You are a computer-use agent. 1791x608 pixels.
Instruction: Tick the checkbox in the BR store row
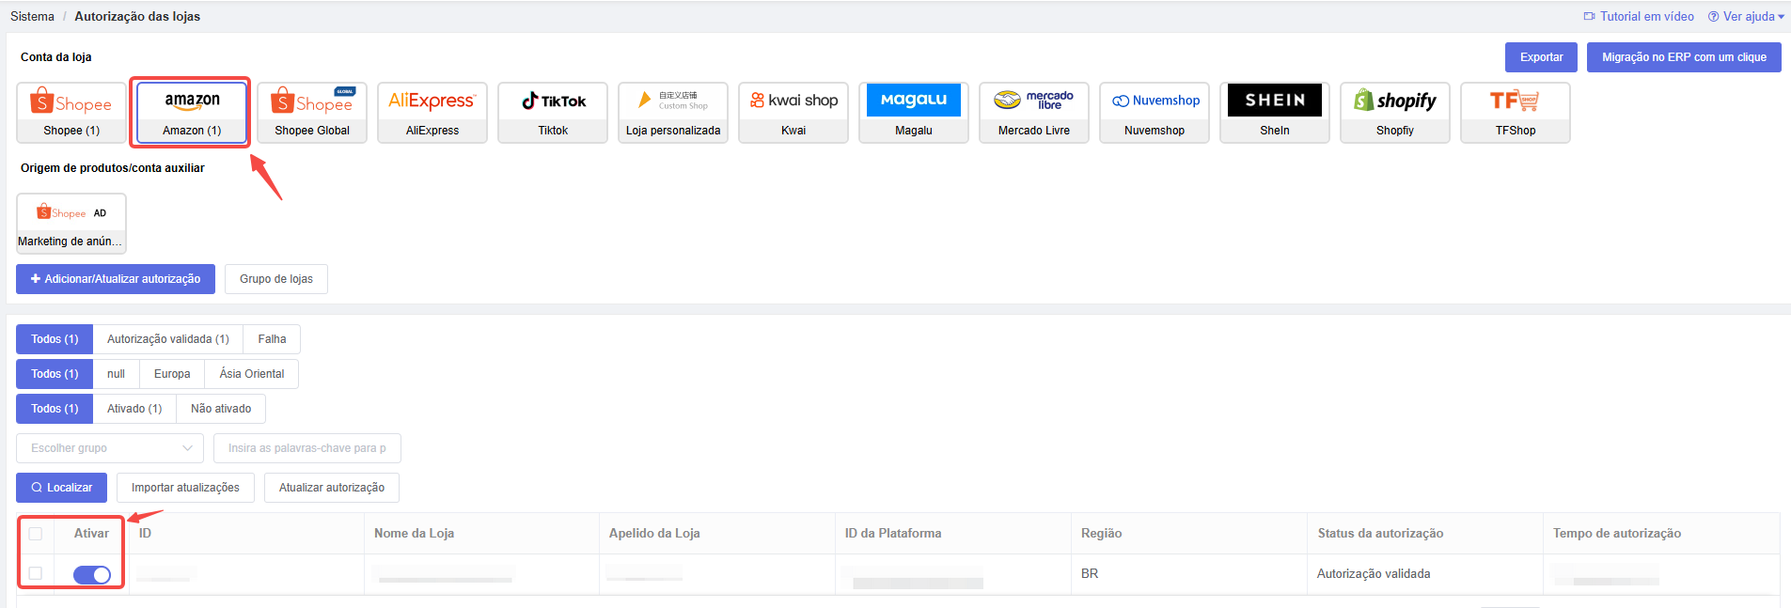pyautogui.click(x=36, y=573)
